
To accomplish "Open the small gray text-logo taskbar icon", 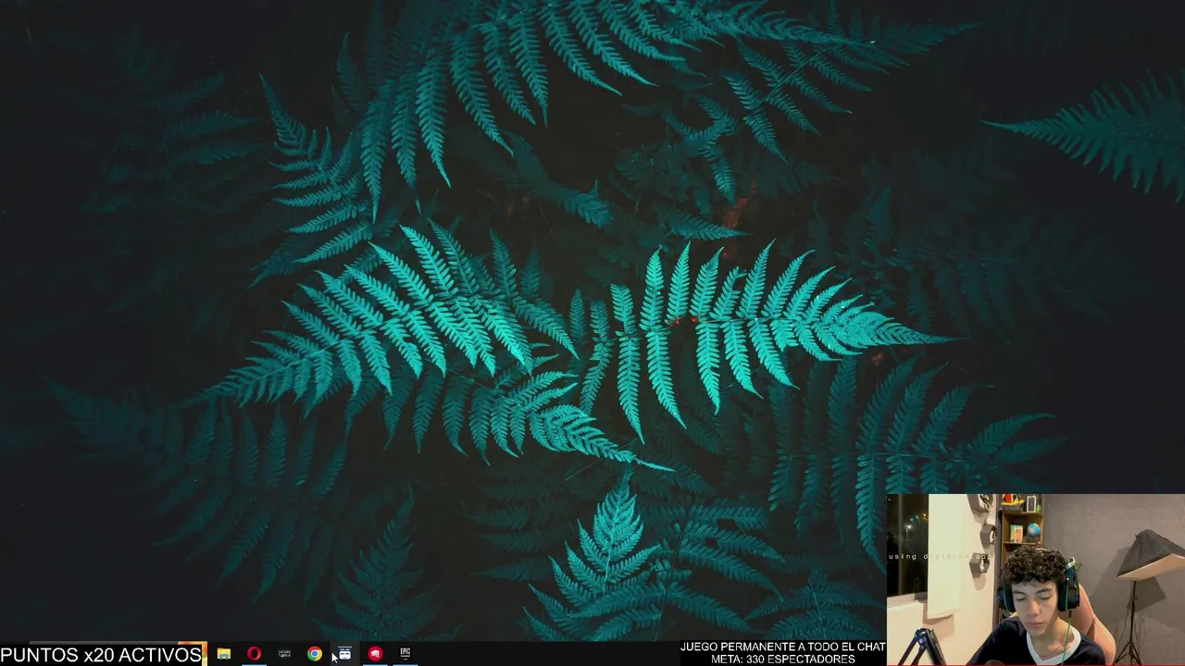I will (x=284, y=653).
